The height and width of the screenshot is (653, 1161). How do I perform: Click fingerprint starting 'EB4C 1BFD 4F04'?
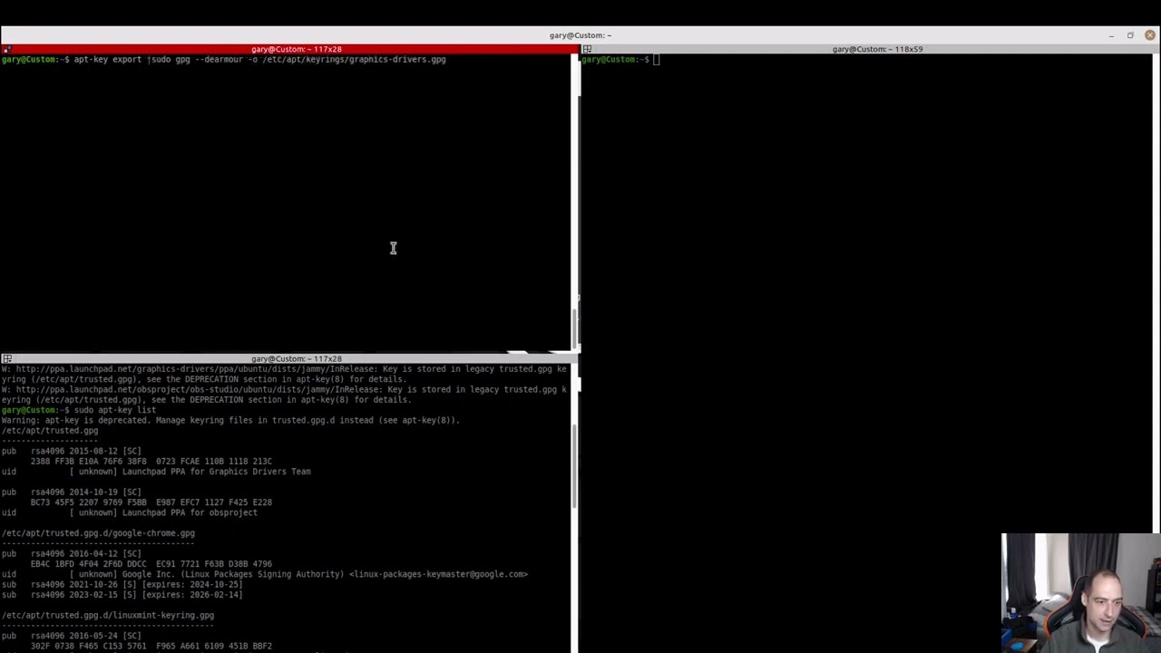tap(151, 564)
